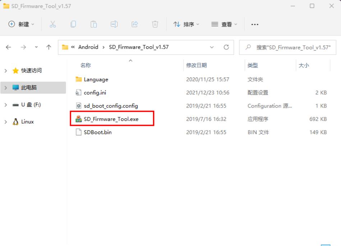
Task: Open the three-dots more options menu
Action: [x=255, y=24]
